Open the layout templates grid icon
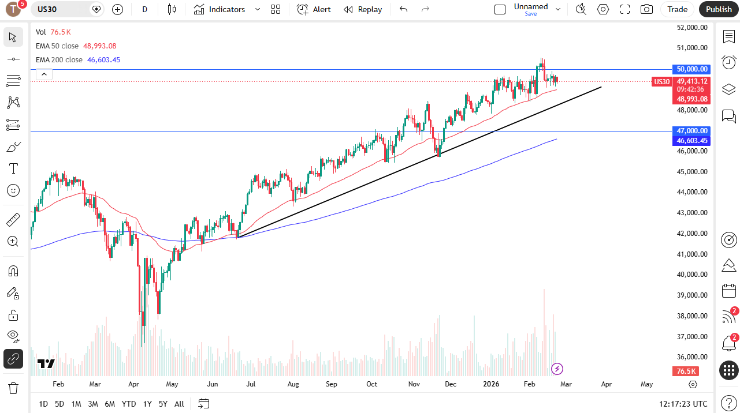 [276, 9]
